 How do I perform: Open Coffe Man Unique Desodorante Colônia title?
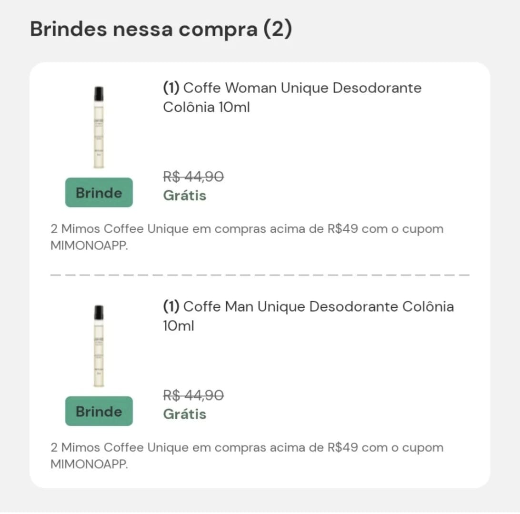[x=308, y=316]
